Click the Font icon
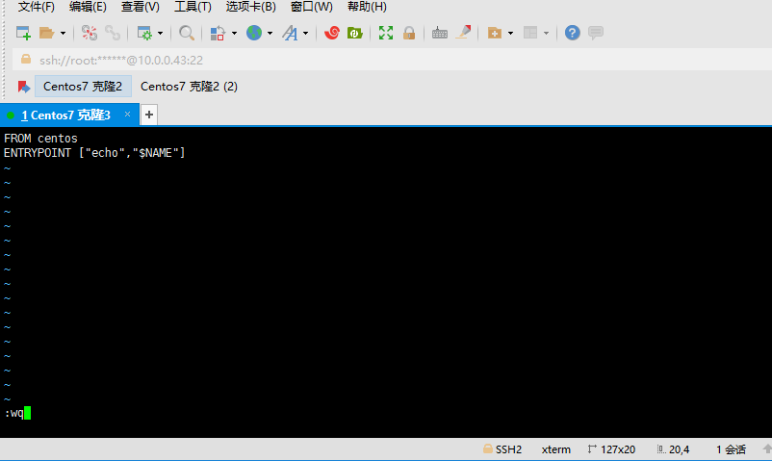The width and height of the screenshot is (772, 461). (x=290, y=33)
